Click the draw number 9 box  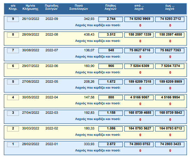coord(13,19)
